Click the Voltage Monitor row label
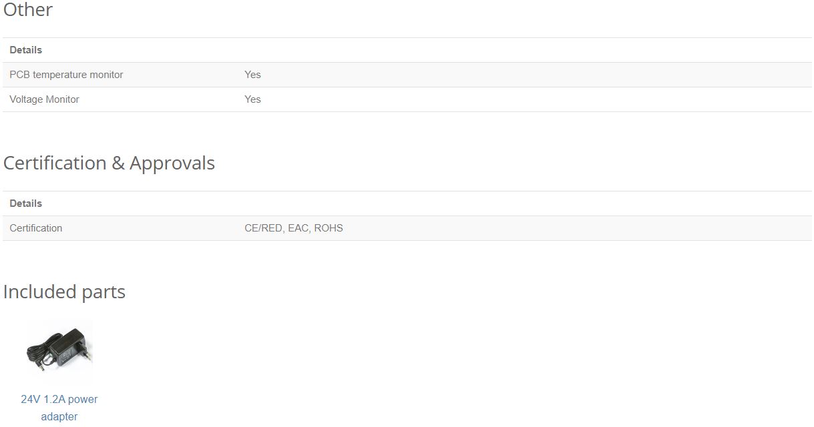Screen dimensions: 814x427 (x=44, y=99)
